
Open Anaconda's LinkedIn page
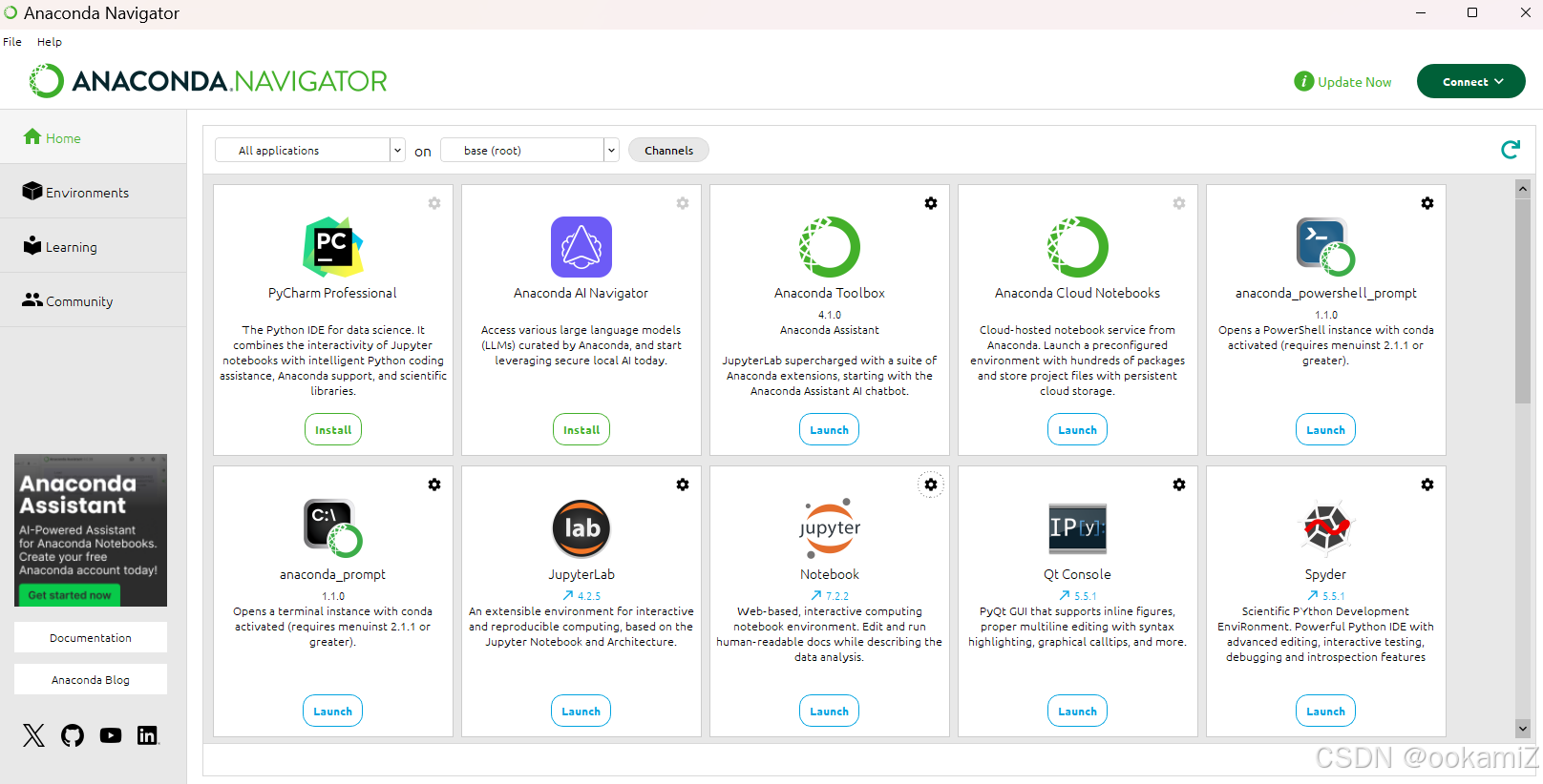pos(147,735)
